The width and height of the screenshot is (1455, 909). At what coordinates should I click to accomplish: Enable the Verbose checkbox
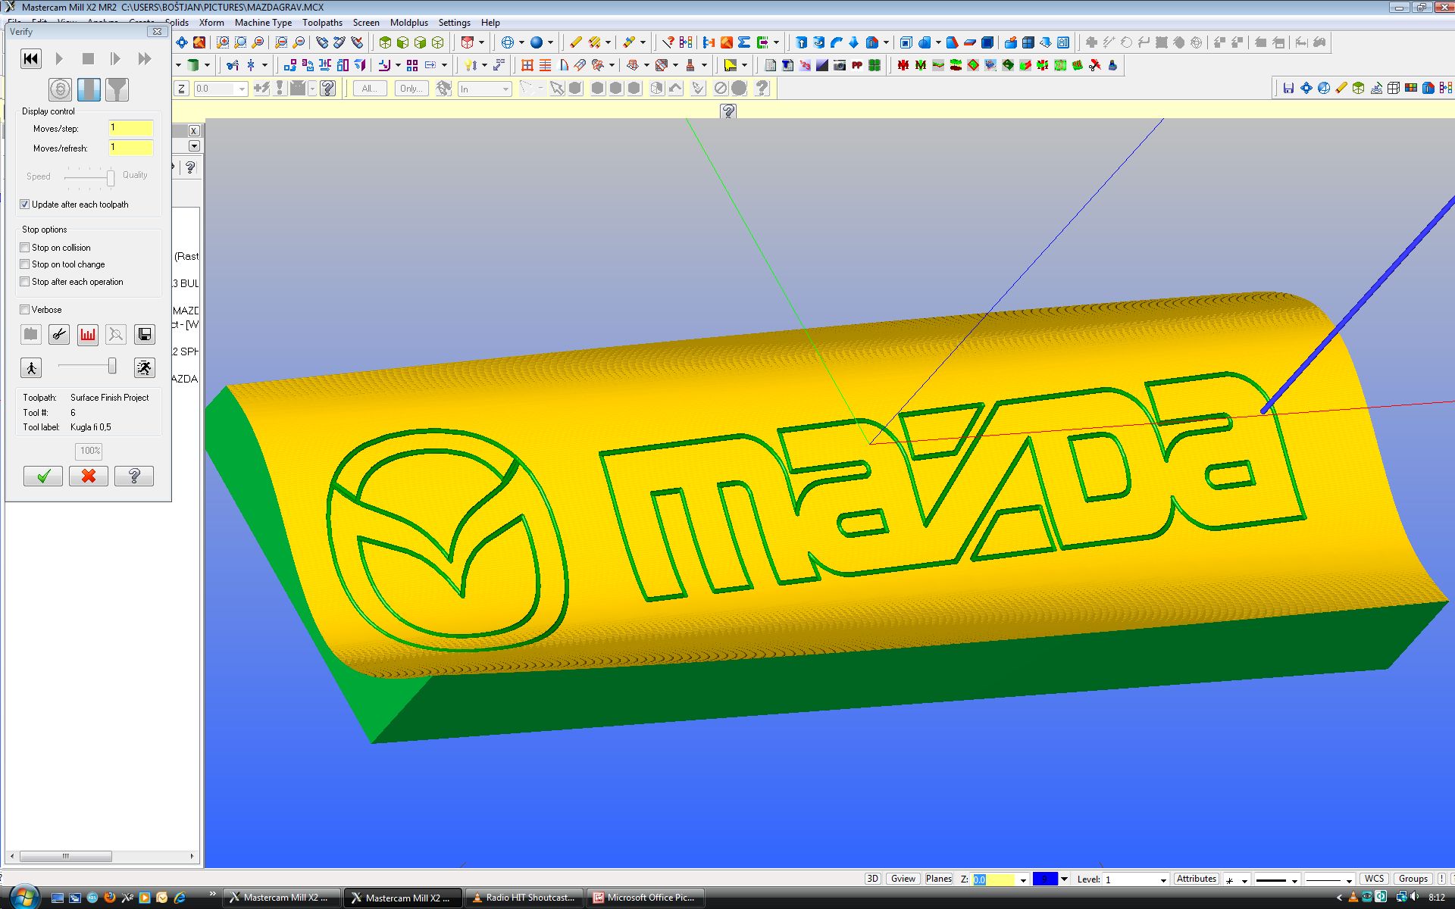(25, 310)
